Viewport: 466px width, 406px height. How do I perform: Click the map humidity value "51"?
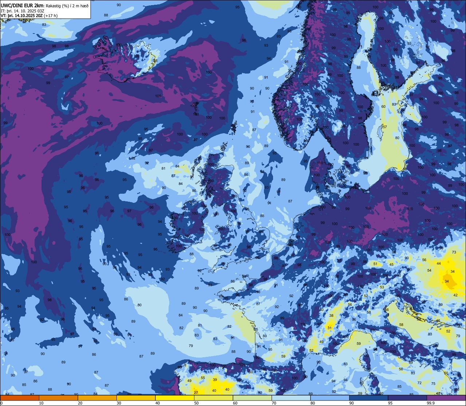tap(375, 264)
